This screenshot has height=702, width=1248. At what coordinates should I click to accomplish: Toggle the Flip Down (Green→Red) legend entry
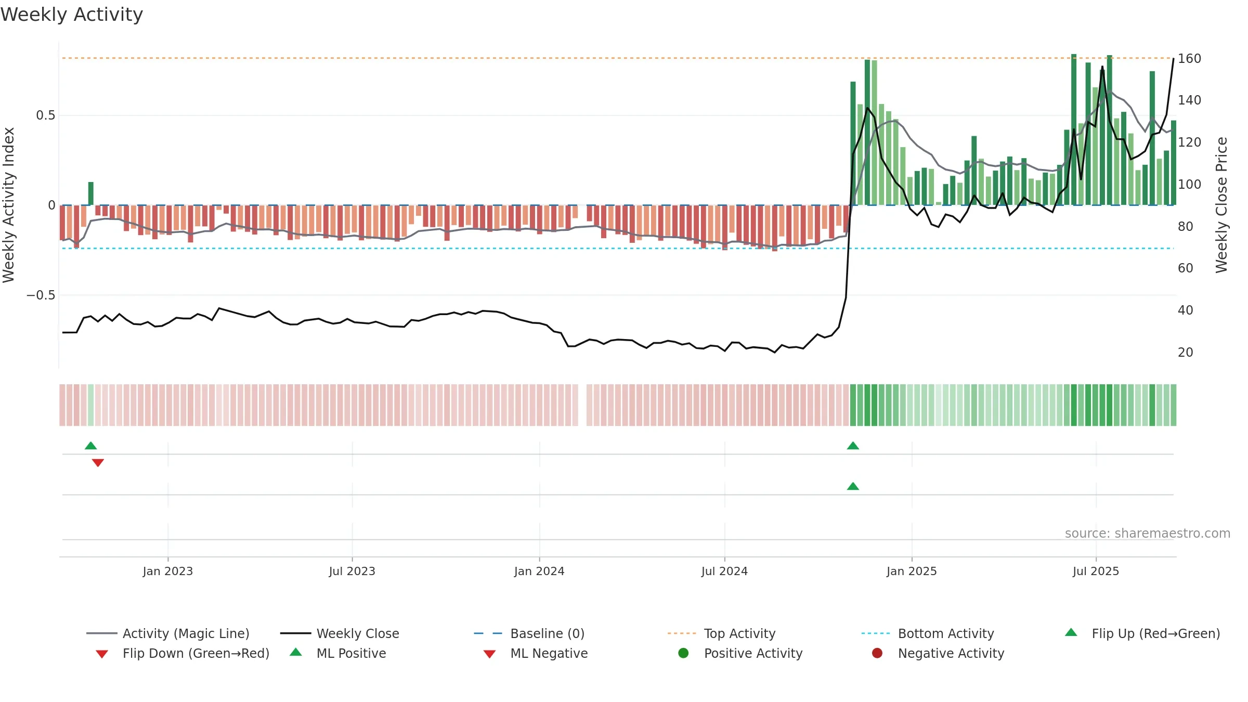(183, 653)
